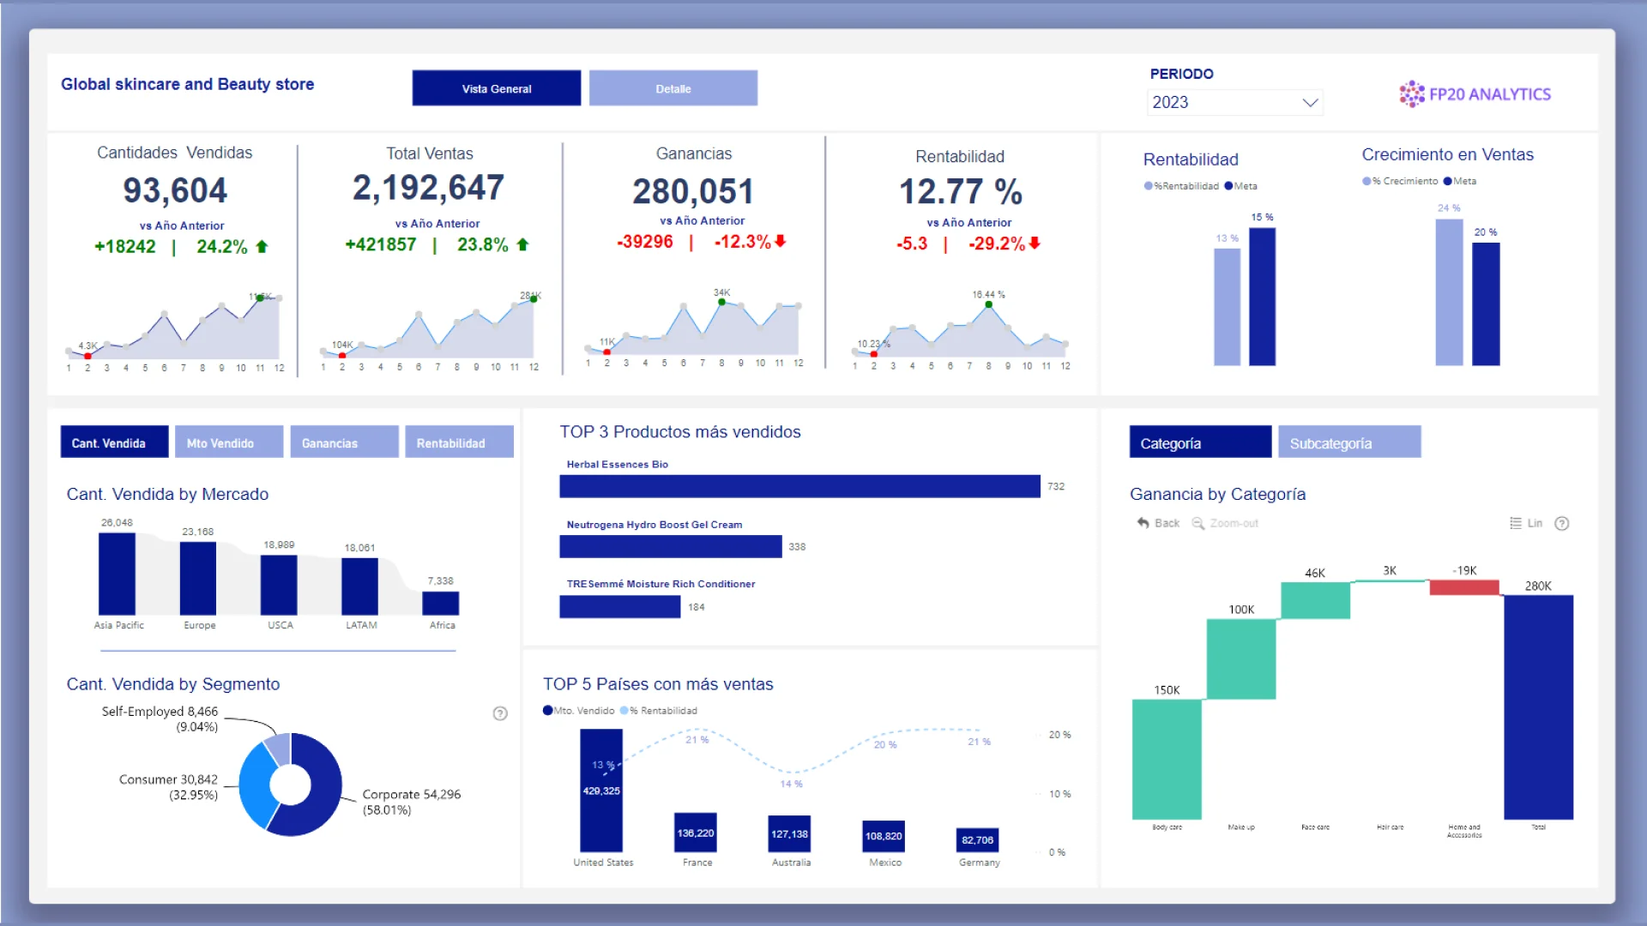Click the green up arrow under Total Ventas
Viewport: 1647px width, 926px height.
[522, 245]
